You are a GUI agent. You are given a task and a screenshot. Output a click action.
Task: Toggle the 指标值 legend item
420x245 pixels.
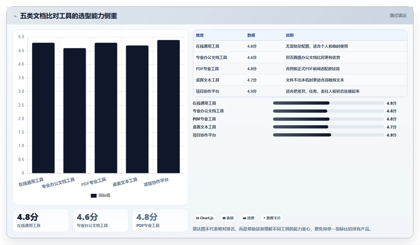point(100,195)
